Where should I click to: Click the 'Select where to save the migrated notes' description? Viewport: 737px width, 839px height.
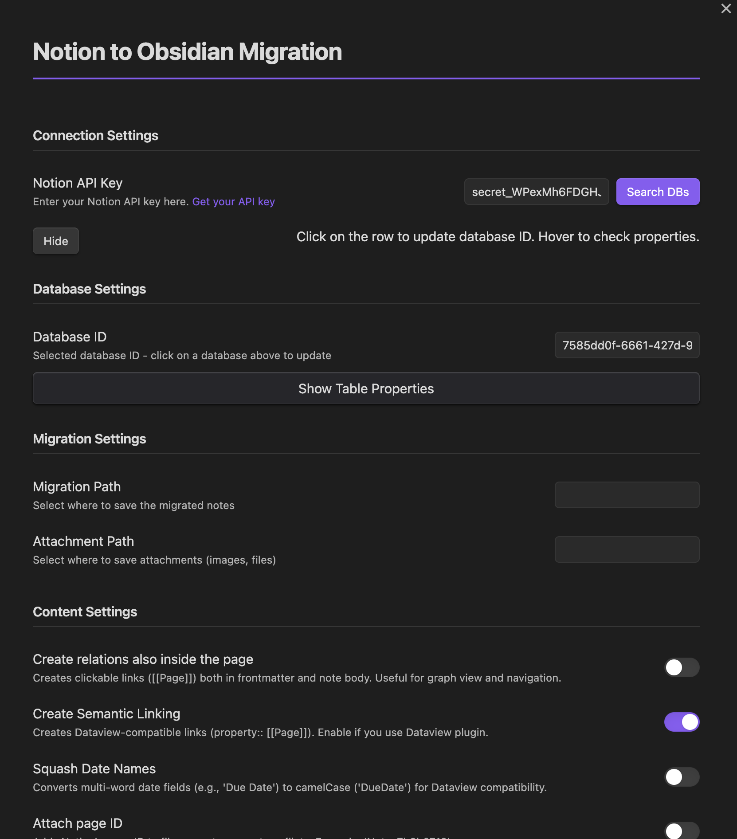[x=133, y=506]
